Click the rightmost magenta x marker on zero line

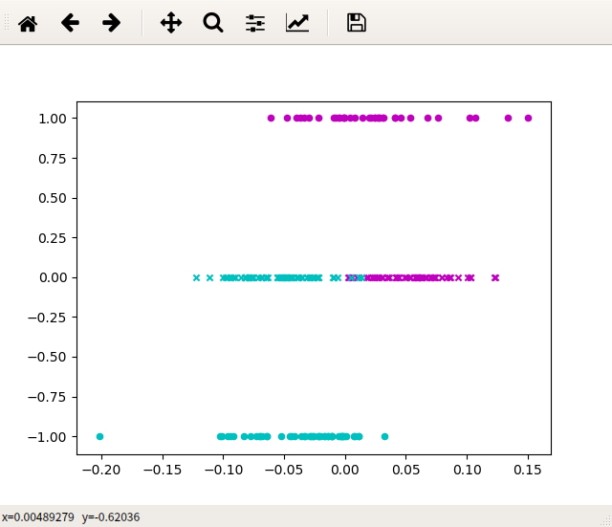coord(495,278)
